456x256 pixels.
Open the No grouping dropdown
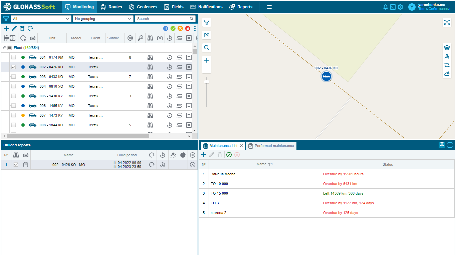coord(103,19)
